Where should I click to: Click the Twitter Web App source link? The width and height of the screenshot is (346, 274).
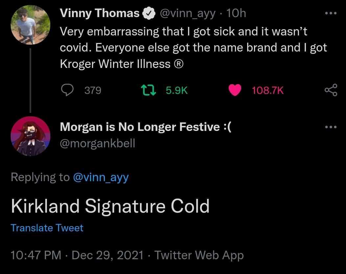coord(199,255)
